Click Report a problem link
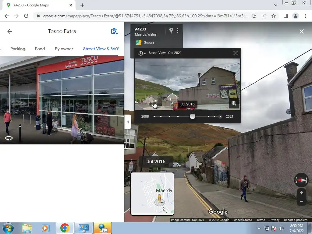Viewport: 312px width, 234px height. click(296, 220)
